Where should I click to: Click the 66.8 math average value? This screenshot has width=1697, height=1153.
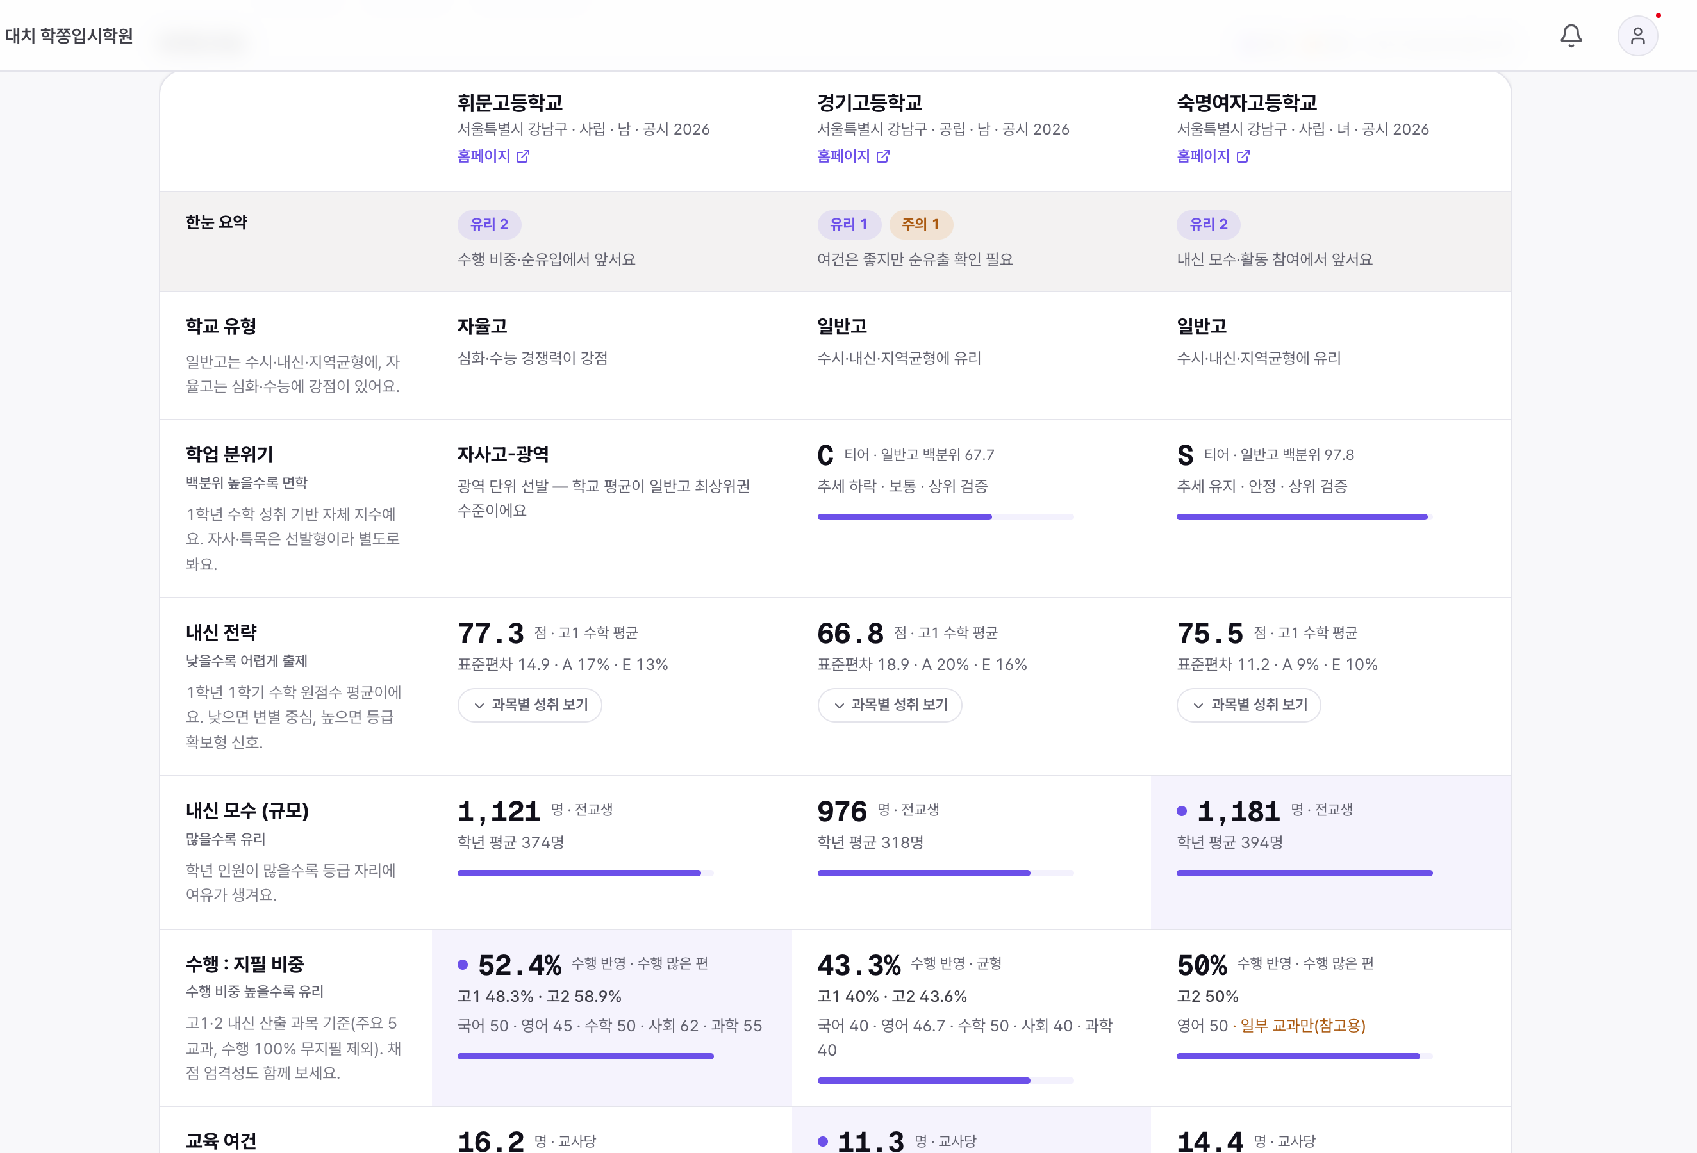tap(850, 634)
